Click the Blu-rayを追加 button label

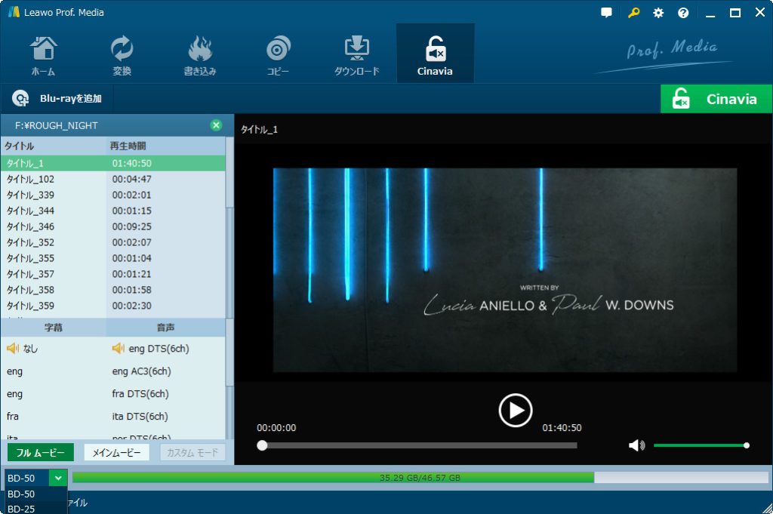[70, 99]
